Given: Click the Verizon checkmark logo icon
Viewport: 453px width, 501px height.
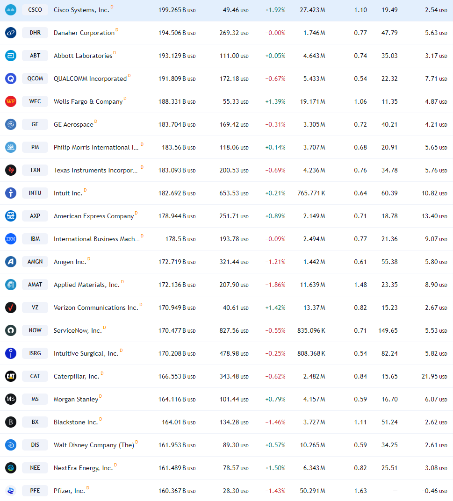Looking at the screenshot, I should click(x=11, y=308).
